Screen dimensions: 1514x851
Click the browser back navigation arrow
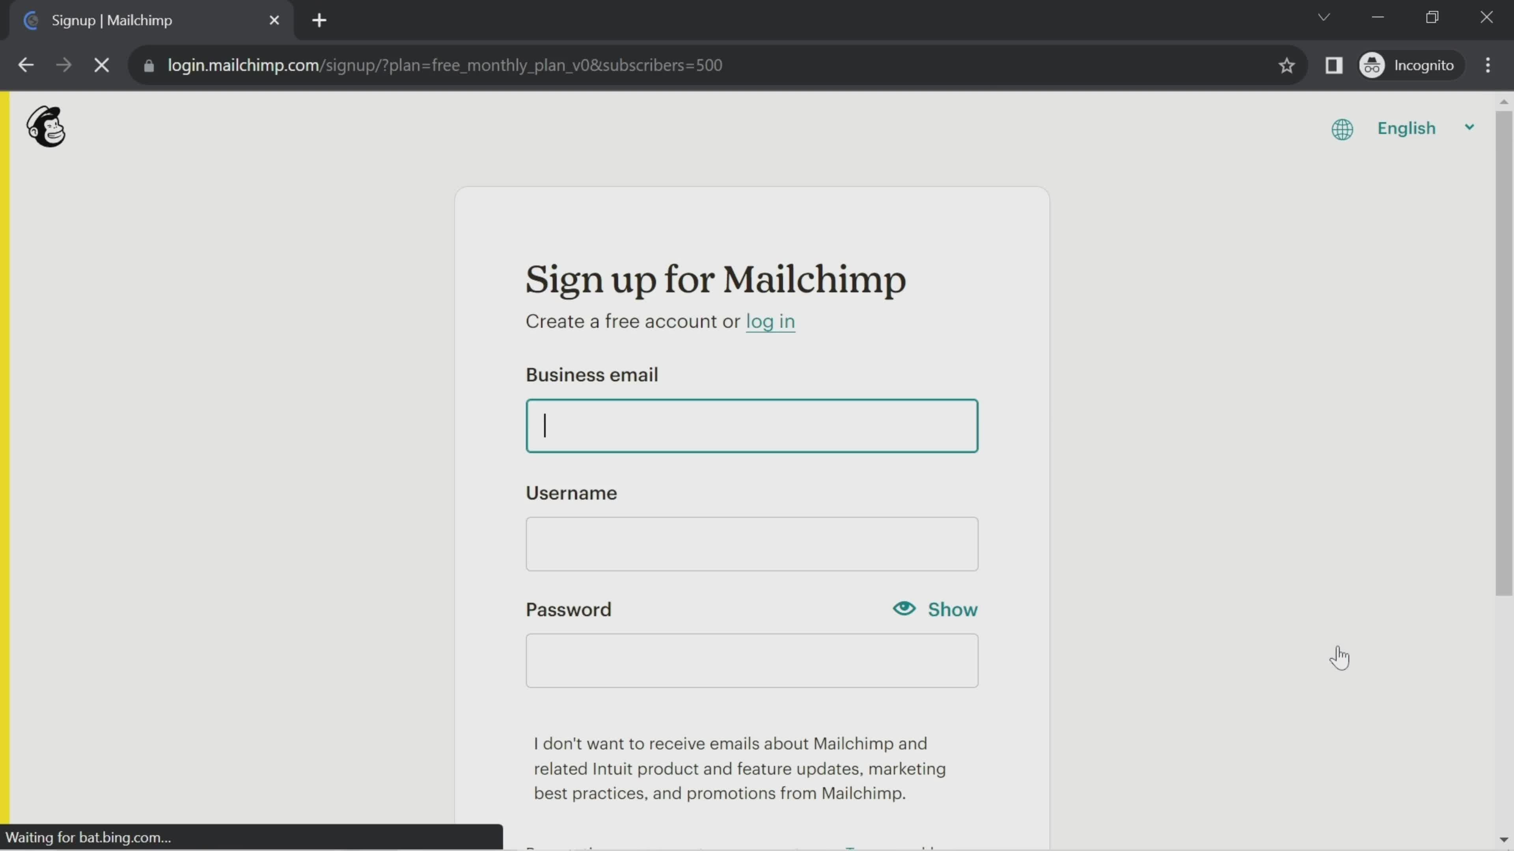pyautogui.click(x=25, y=65)
